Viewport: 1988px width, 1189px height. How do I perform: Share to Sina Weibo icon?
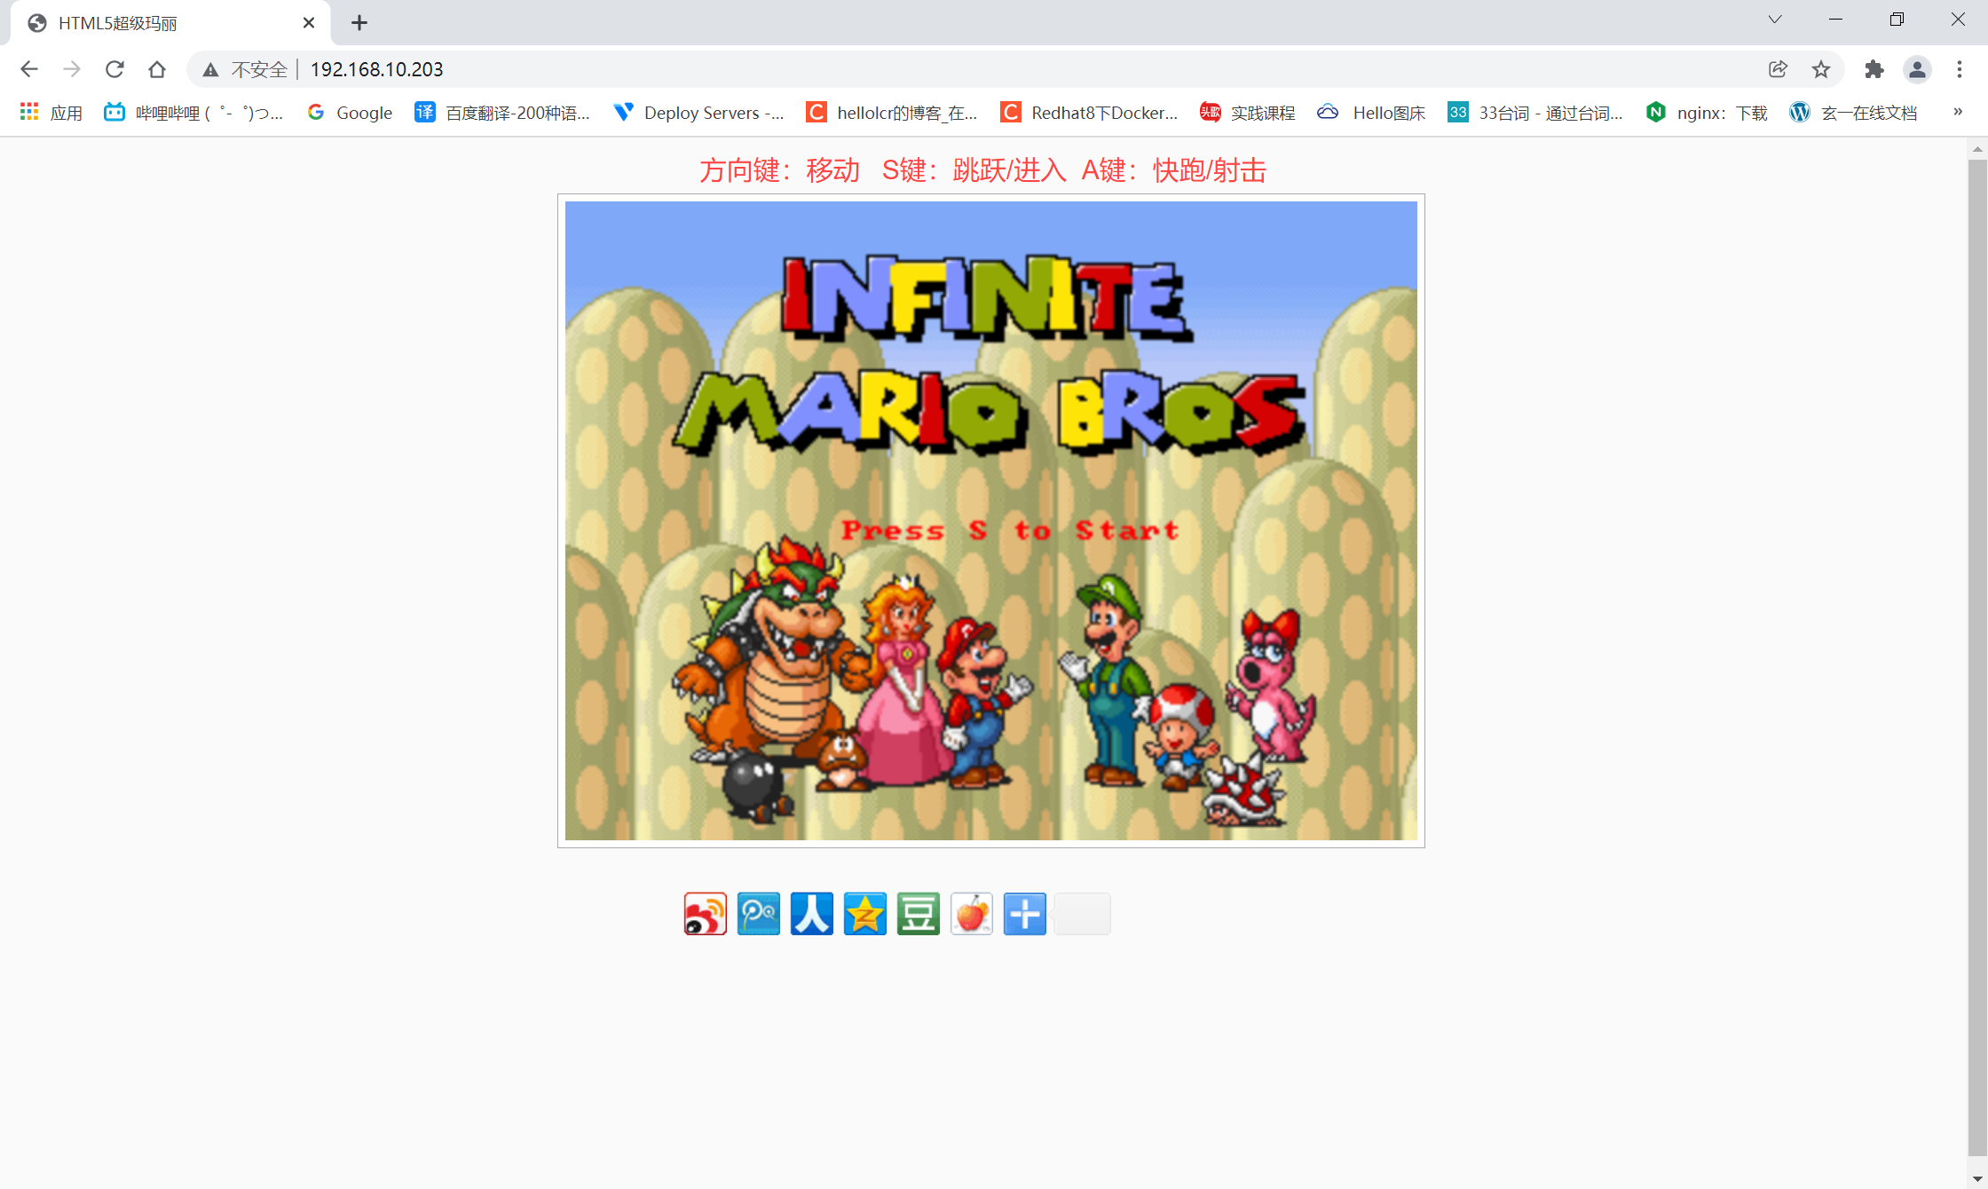(x=705, y=913)
